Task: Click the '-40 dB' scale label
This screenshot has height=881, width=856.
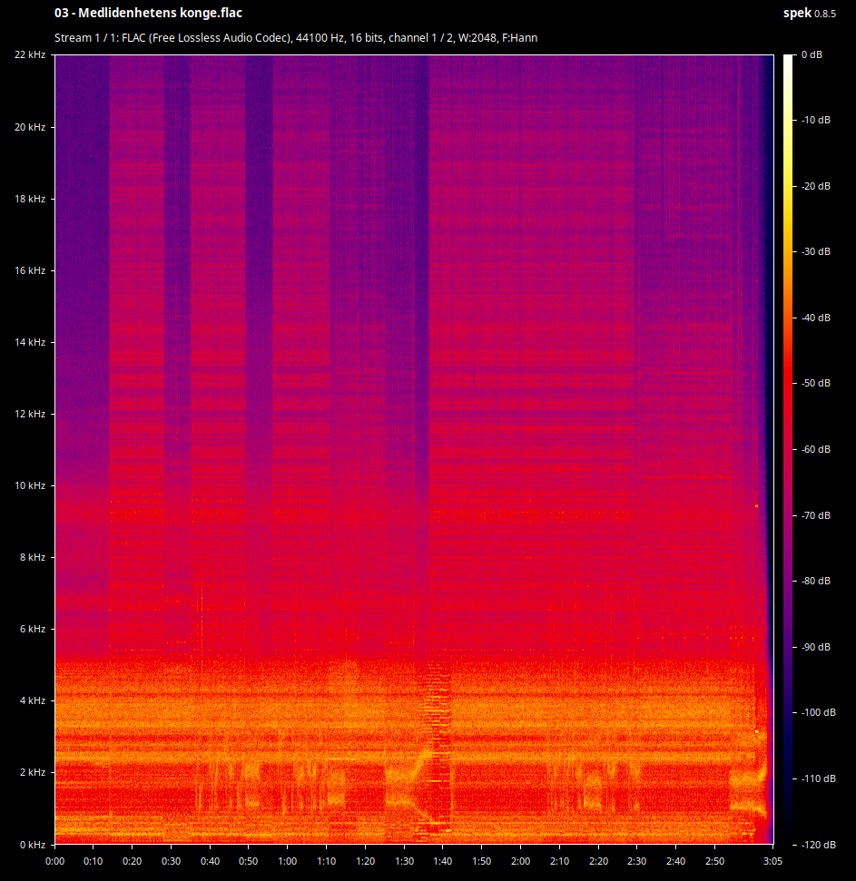Action: coord(815,318)
